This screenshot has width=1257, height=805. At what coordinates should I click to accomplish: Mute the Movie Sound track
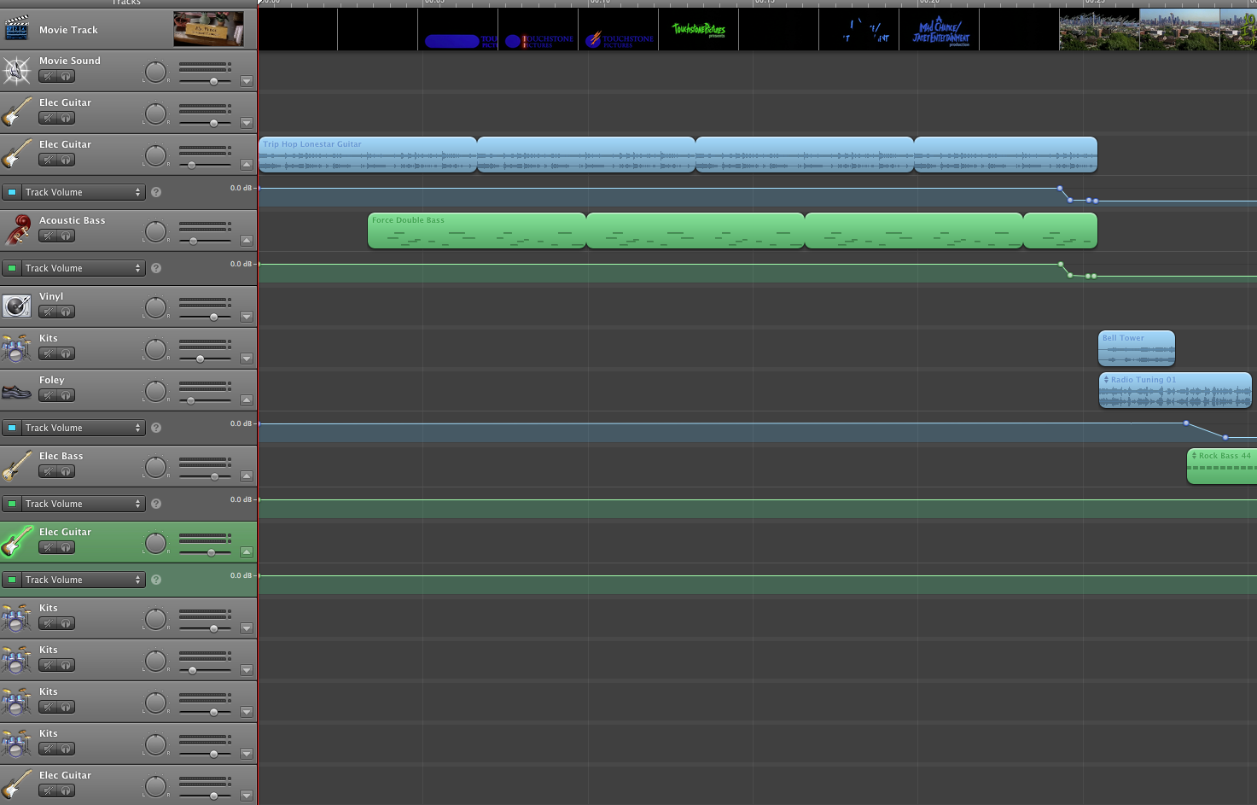(x=48, y=76)
